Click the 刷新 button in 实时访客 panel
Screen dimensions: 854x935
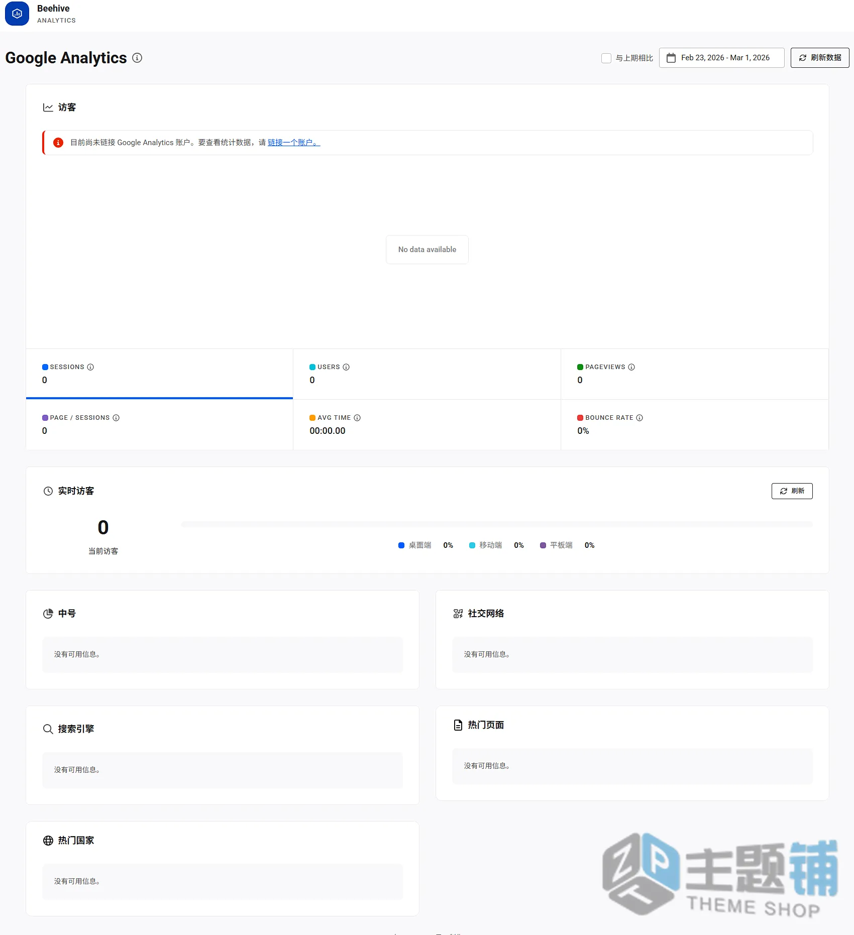[x=792, y=491]
